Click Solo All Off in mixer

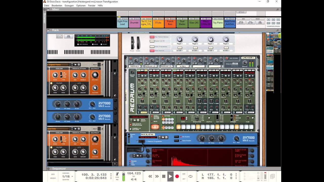coord(251,22)
